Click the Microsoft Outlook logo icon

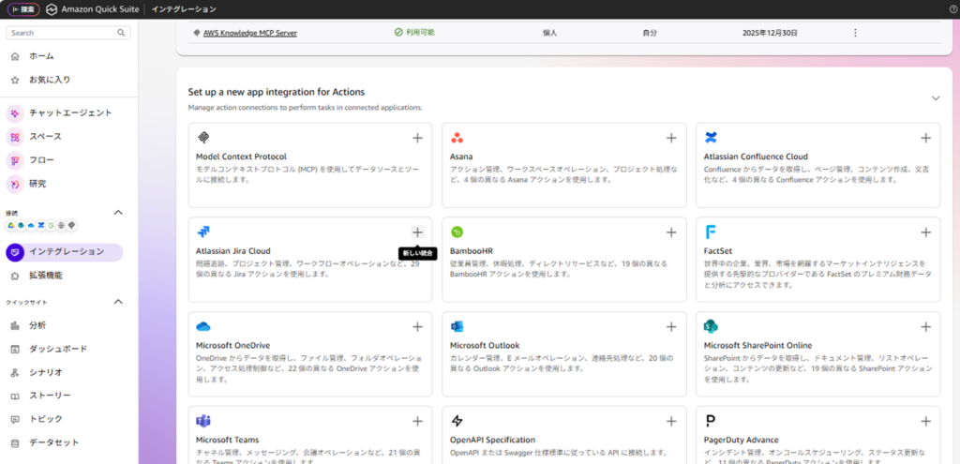pos(457,327)
